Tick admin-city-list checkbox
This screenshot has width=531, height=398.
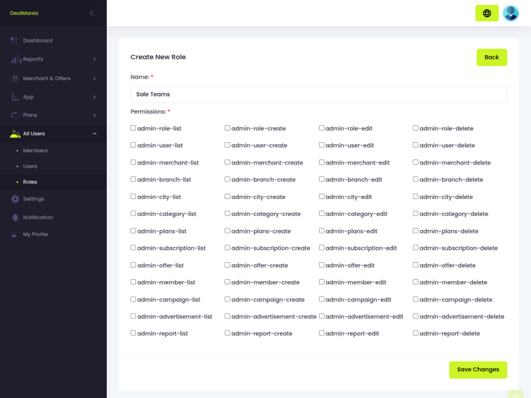(133, 196)
